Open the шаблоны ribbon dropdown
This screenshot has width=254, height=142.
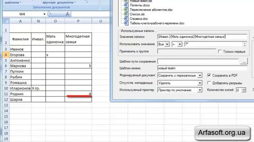click(13, 2)
